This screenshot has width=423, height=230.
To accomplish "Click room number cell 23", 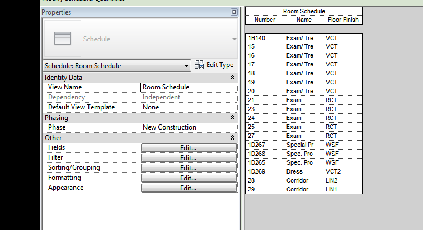I will (265, 109).
